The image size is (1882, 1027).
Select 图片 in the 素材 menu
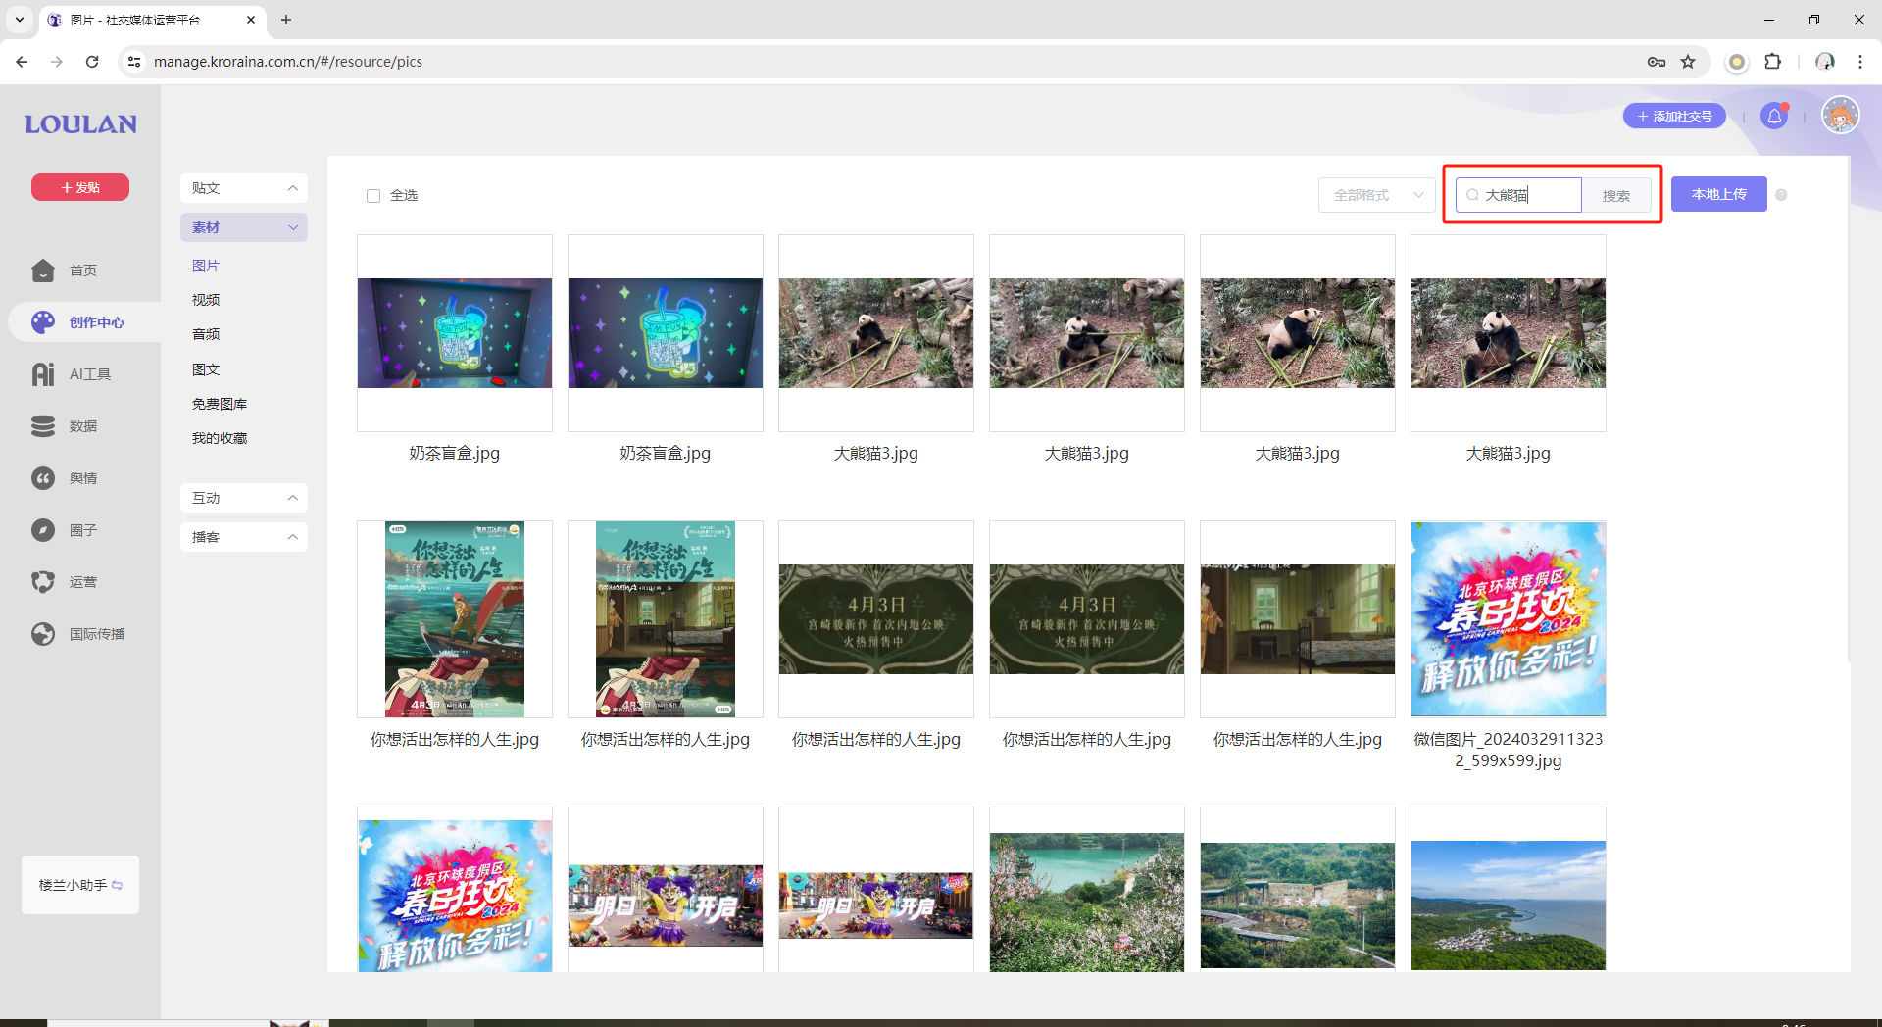(x=206, y=266)
